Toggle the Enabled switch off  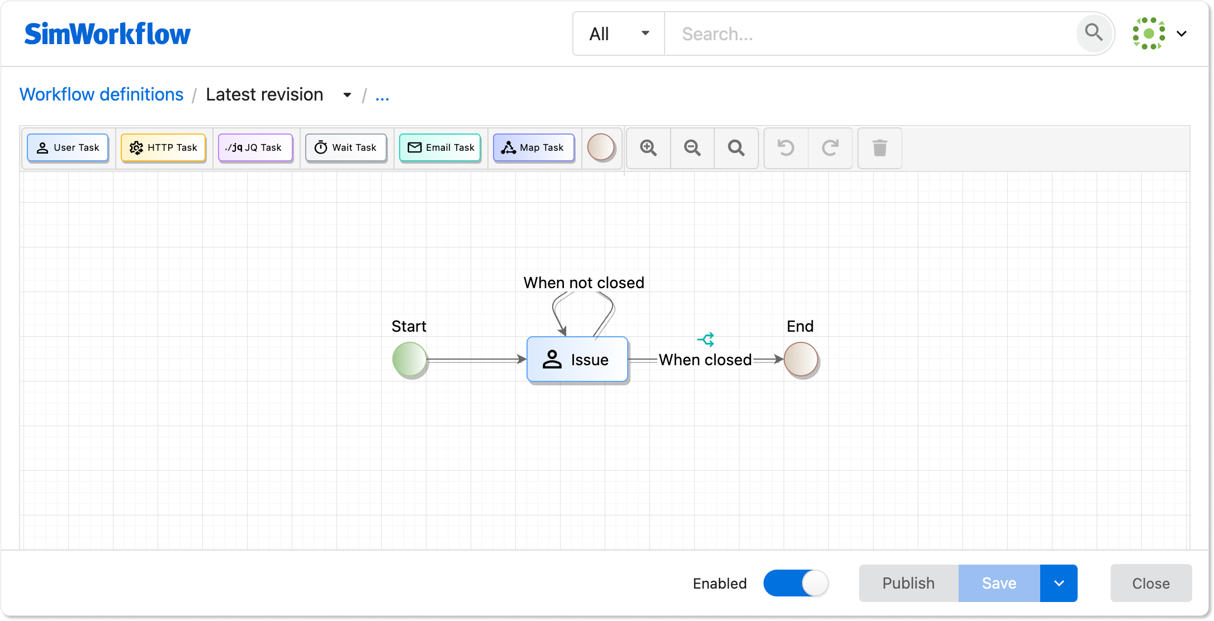coord(796,583)
